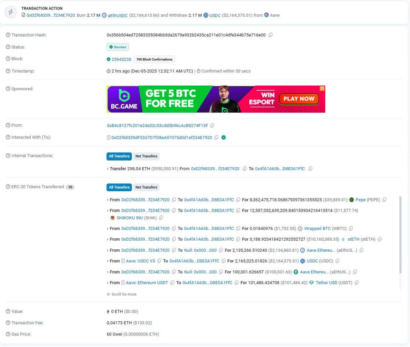Image resolution: width=410 pixels, height=347 pixels.
Task: Select All Transfers under Internal Transactions
Action: 119,156
